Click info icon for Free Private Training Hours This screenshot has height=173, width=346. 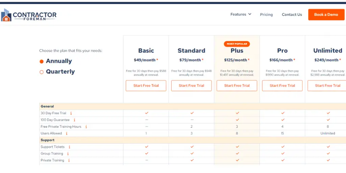(x=86, y=127)
